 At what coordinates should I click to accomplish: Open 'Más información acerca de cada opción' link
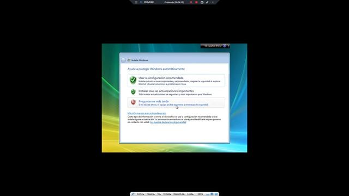pos(147,113)
